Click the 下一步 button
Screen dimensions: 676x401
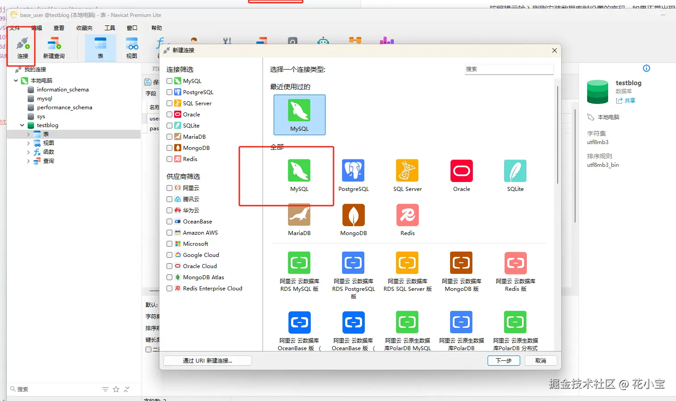pyautogui.click(x=504, y=360)
